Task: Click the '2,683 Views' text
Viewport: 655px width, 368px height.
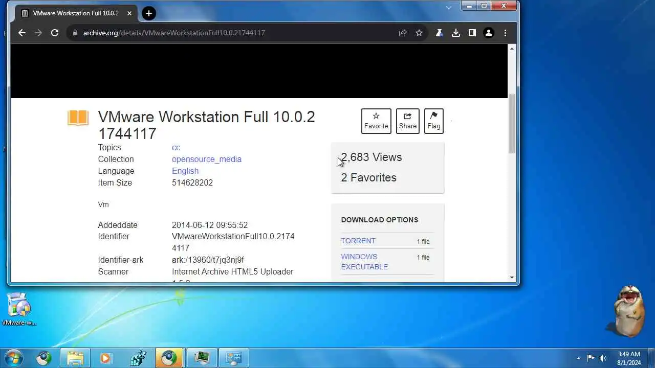Action: pos(372,157)
